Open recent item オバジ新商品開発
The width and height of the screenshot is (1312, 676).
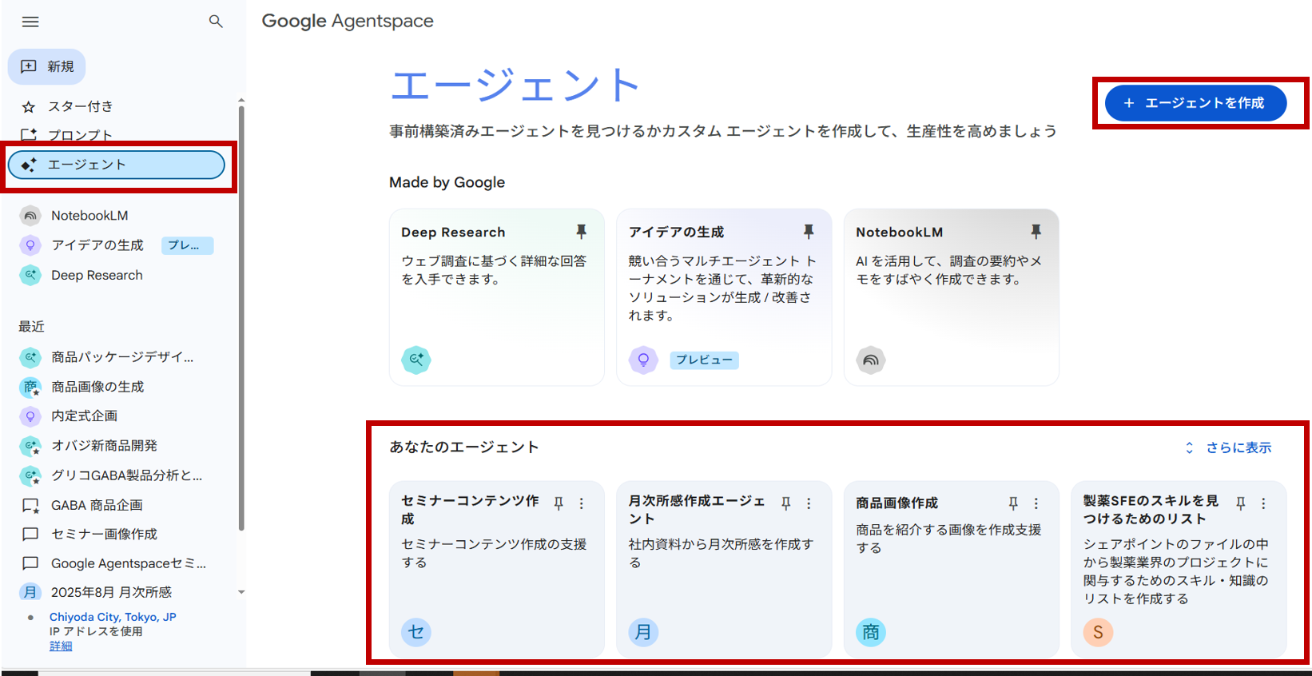click(x=104, y=446)
